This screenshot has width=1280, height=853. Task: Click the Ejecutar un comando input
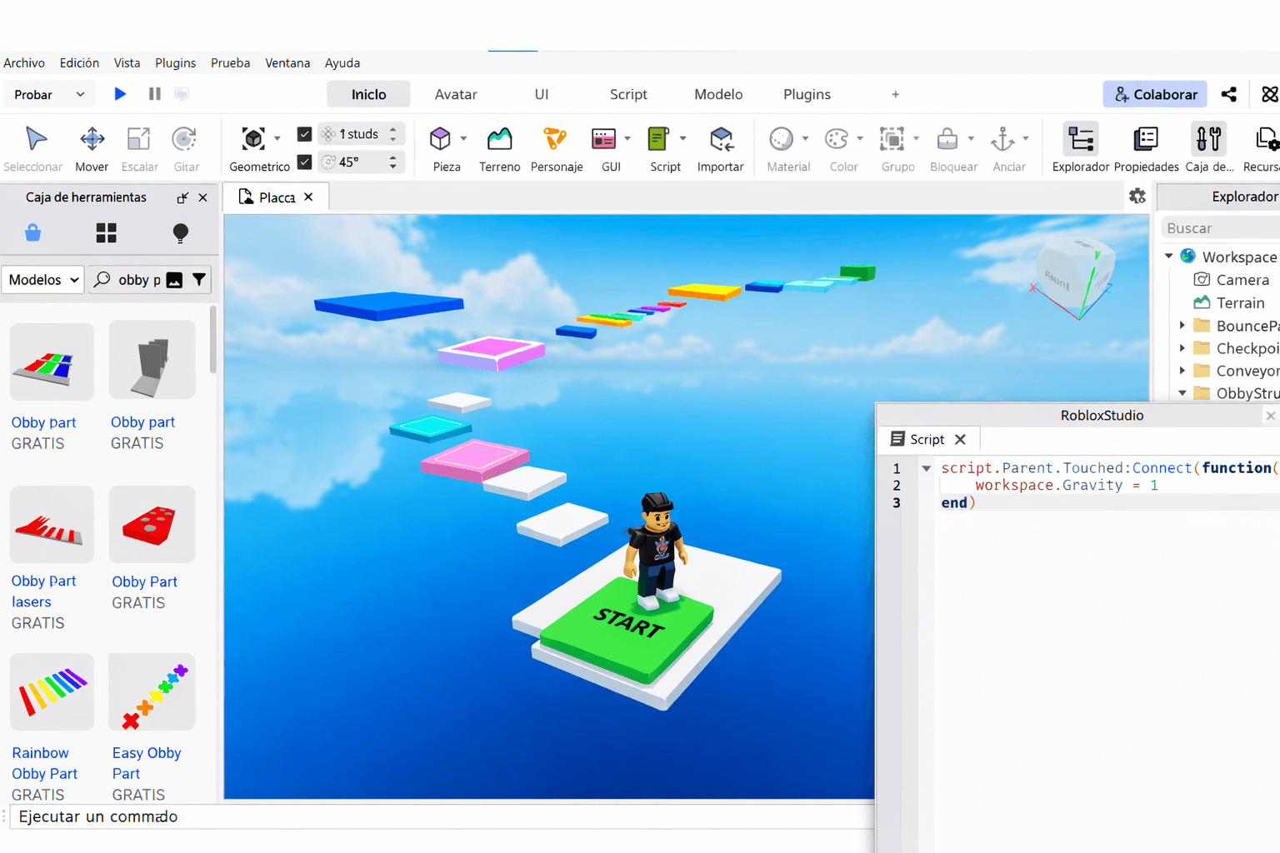coord(442,816)
